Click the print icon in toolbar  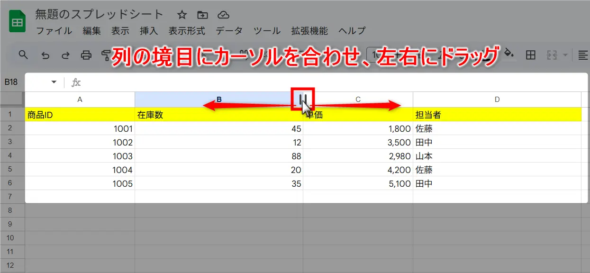(x=86, y=55)
